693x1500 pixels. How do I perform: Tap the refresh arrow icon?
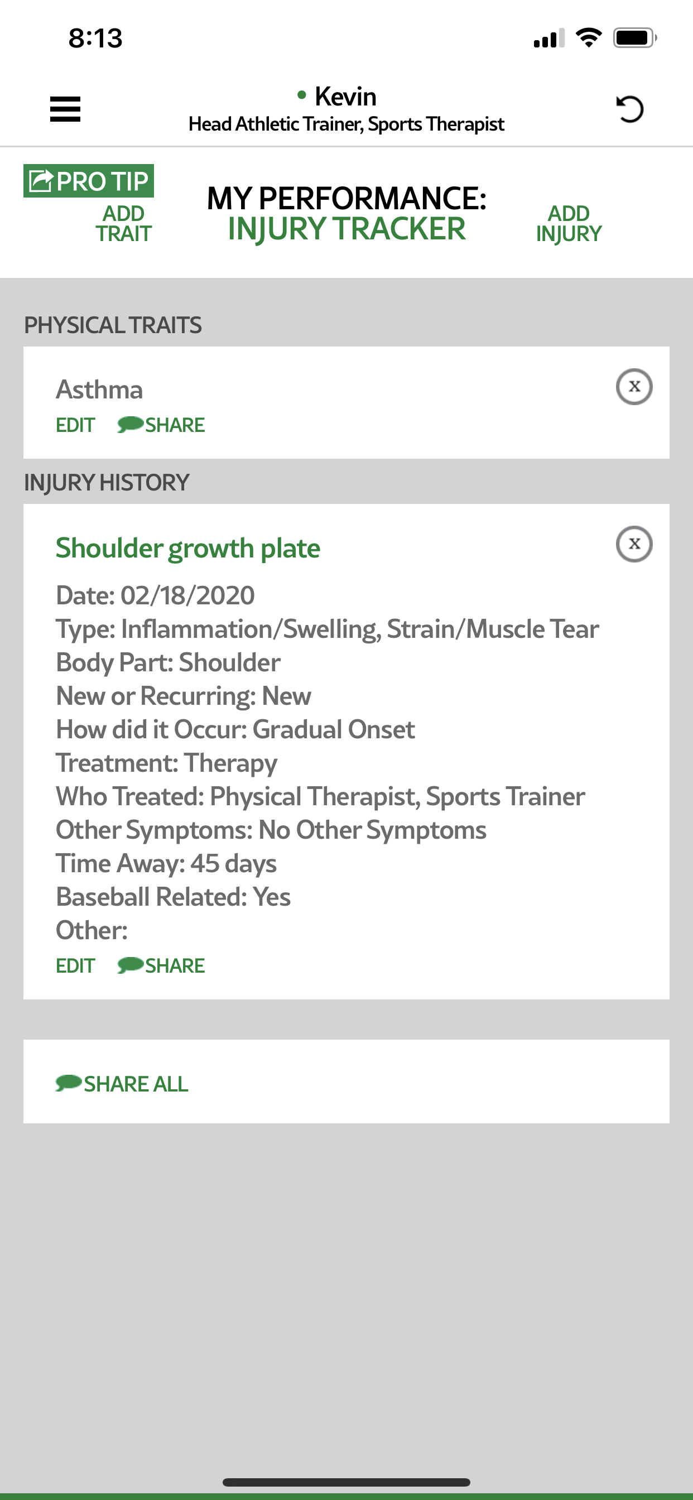629,109
